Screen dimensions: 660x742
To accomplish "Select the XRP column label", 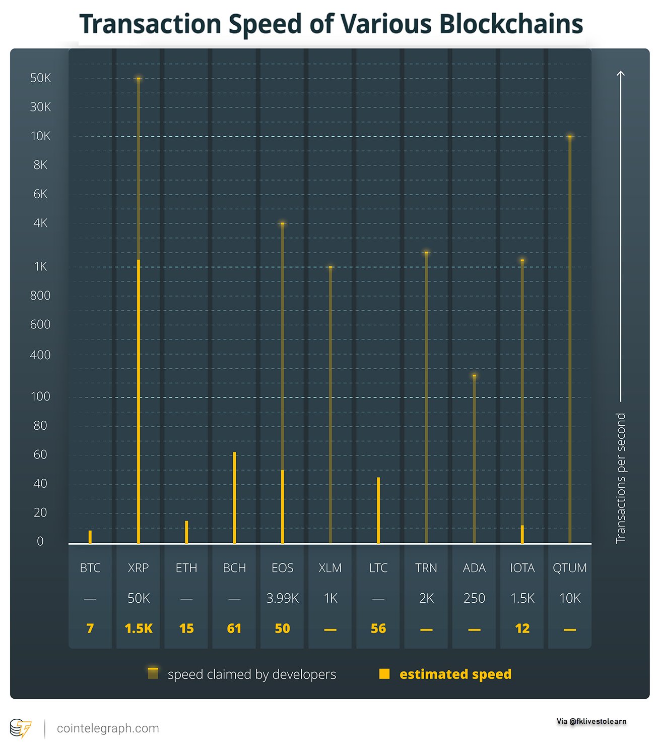I will coord(138,568).
